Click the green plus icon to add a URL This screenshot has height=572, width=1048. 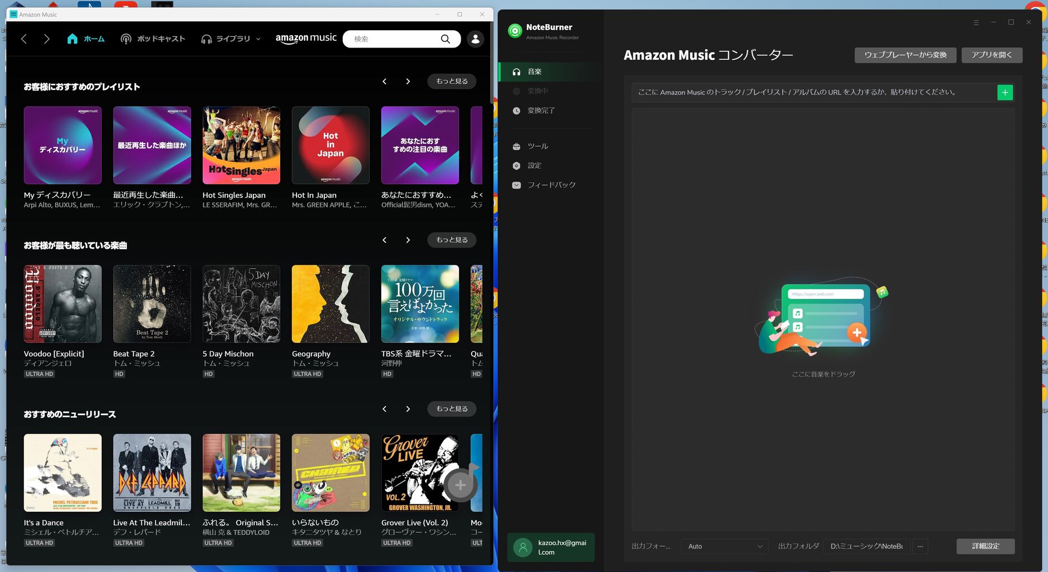[1004, 92]
